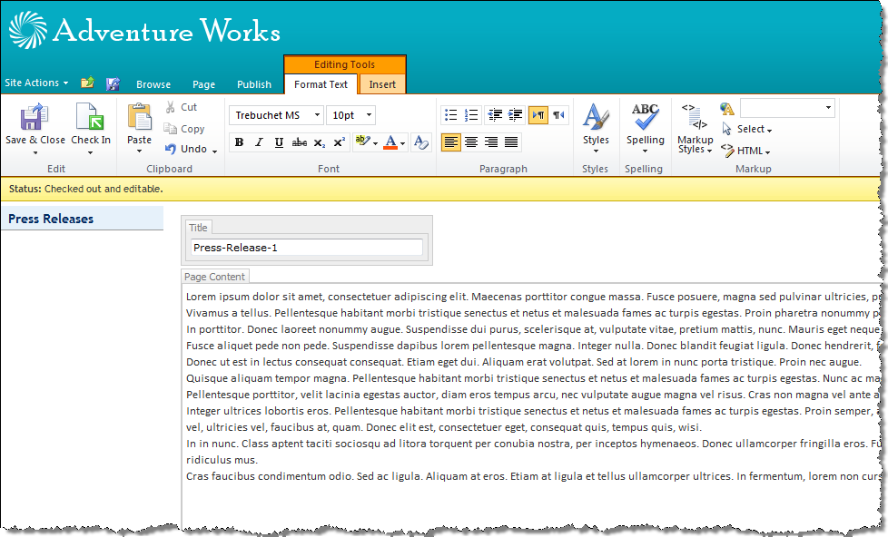Open the Select elements menu
The height and width of the screenshot is (537, 888).
coord(747,129)
